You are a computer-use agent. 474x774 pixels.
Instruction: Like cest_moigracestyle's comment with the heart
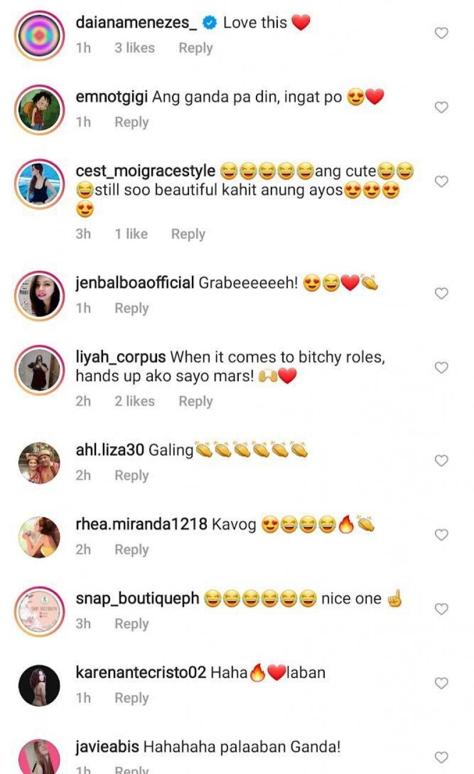pos(441,181)
